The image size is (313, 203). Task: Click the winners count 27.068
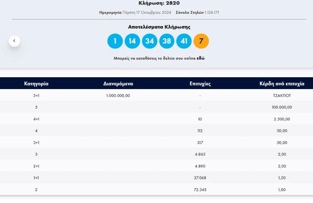click(x=200, y=178)
